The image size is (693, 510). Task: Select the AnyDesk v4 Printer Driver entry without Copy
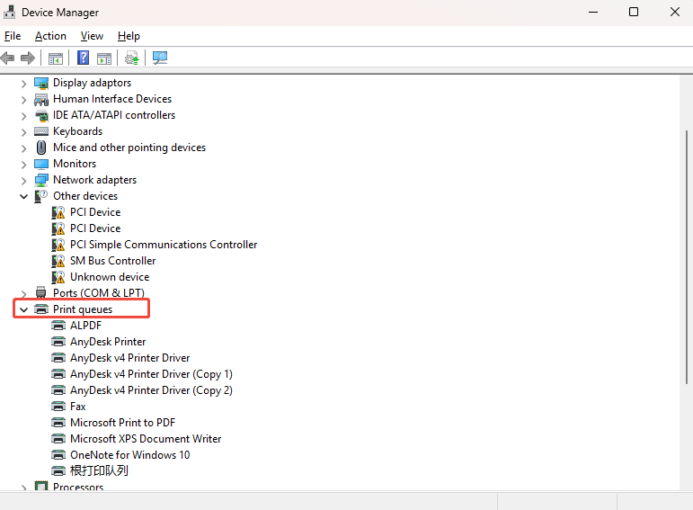point(130,358)
